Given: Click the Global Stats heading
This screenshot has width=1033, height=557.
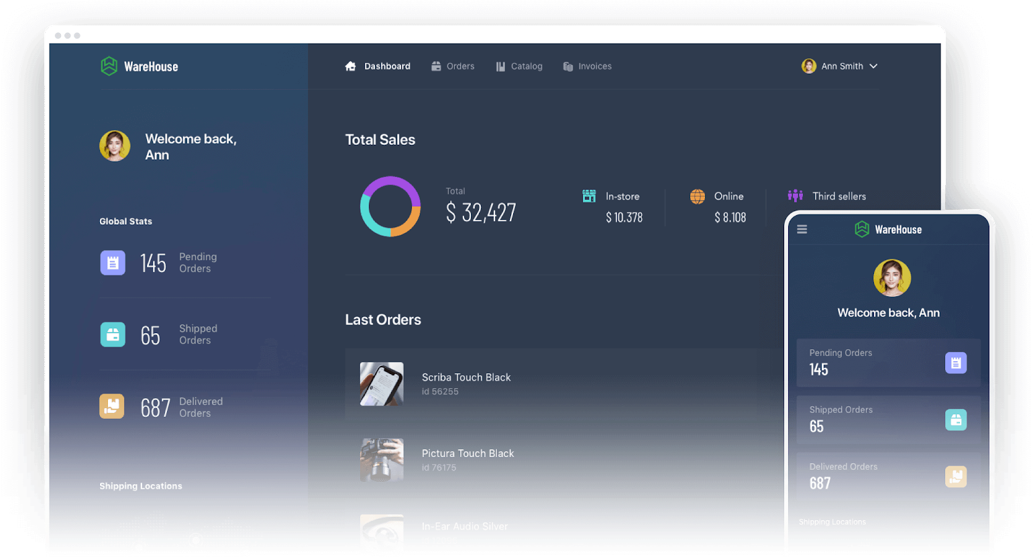Looking at the screenshot, I should point(126,221).
